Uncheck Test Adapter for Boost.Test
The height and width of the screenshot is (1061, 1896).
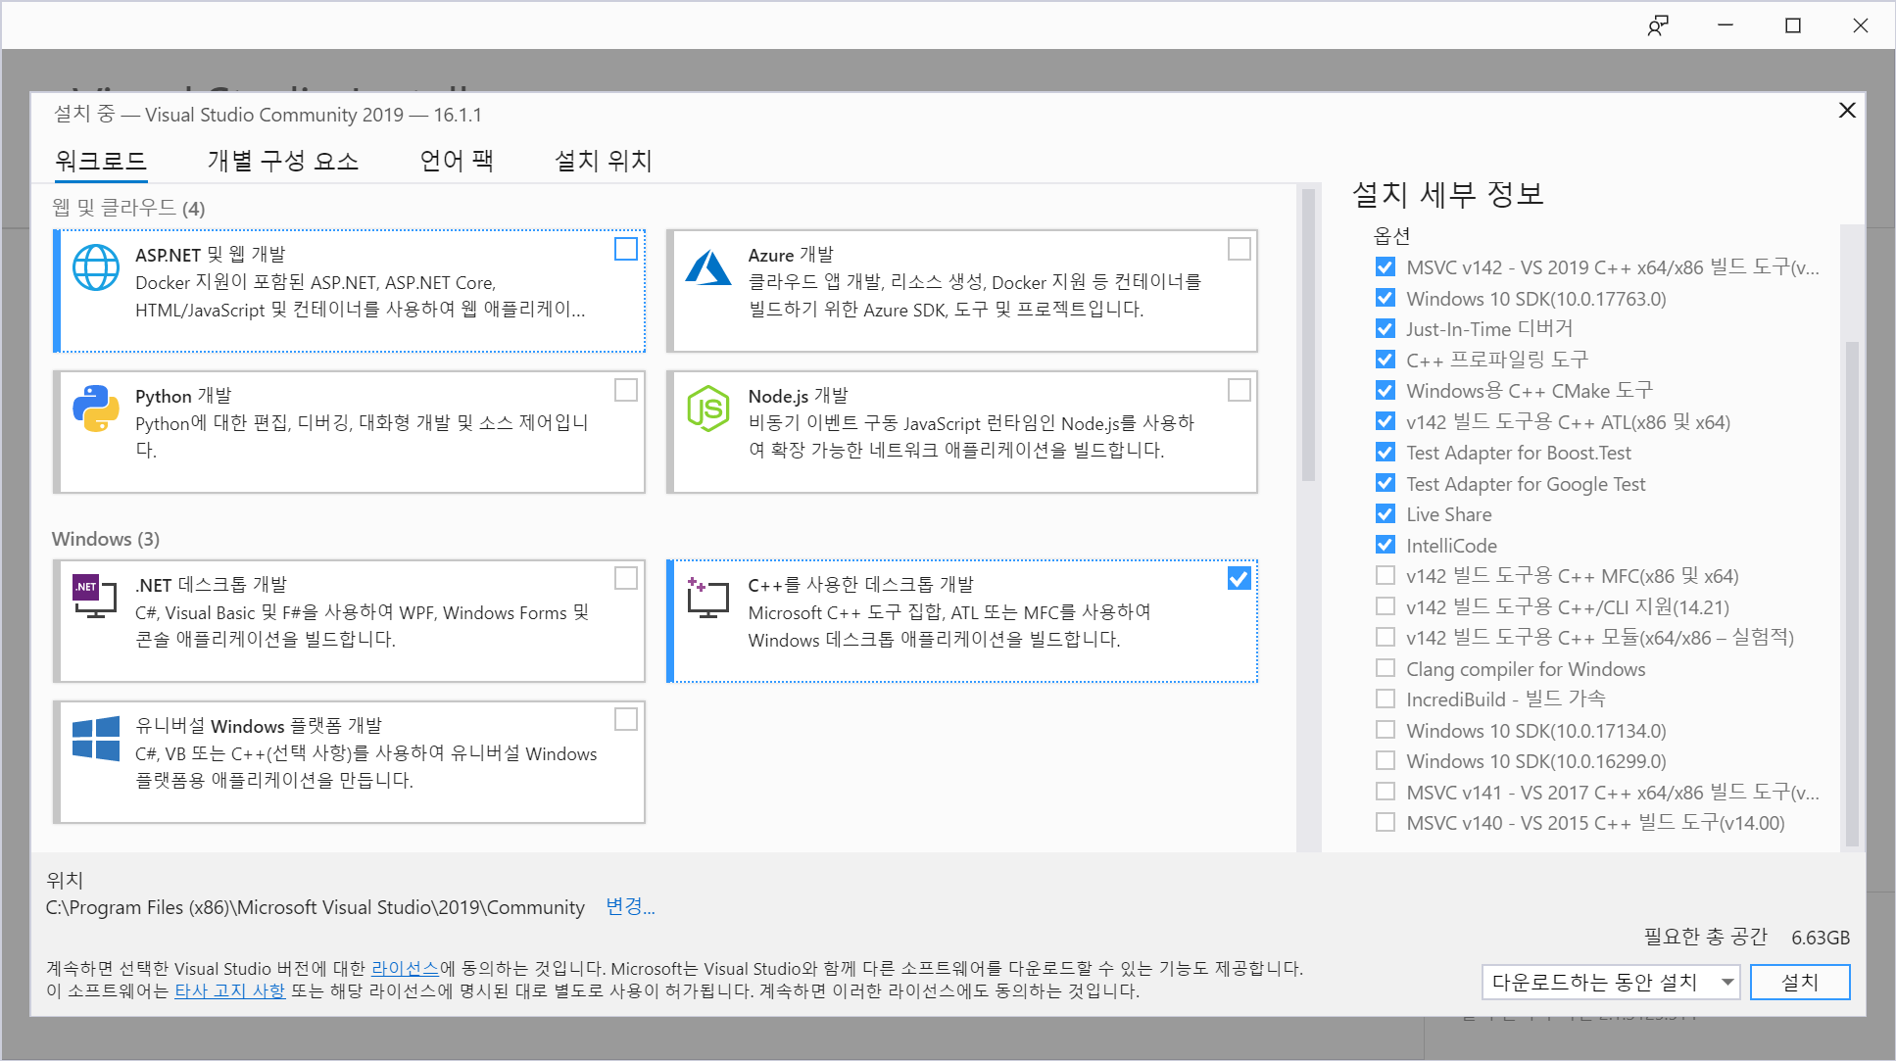coord(1386,452)
